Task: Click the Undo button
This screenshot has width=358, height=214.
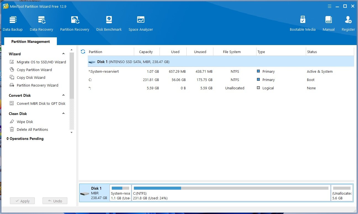Action: click(55, 201)
